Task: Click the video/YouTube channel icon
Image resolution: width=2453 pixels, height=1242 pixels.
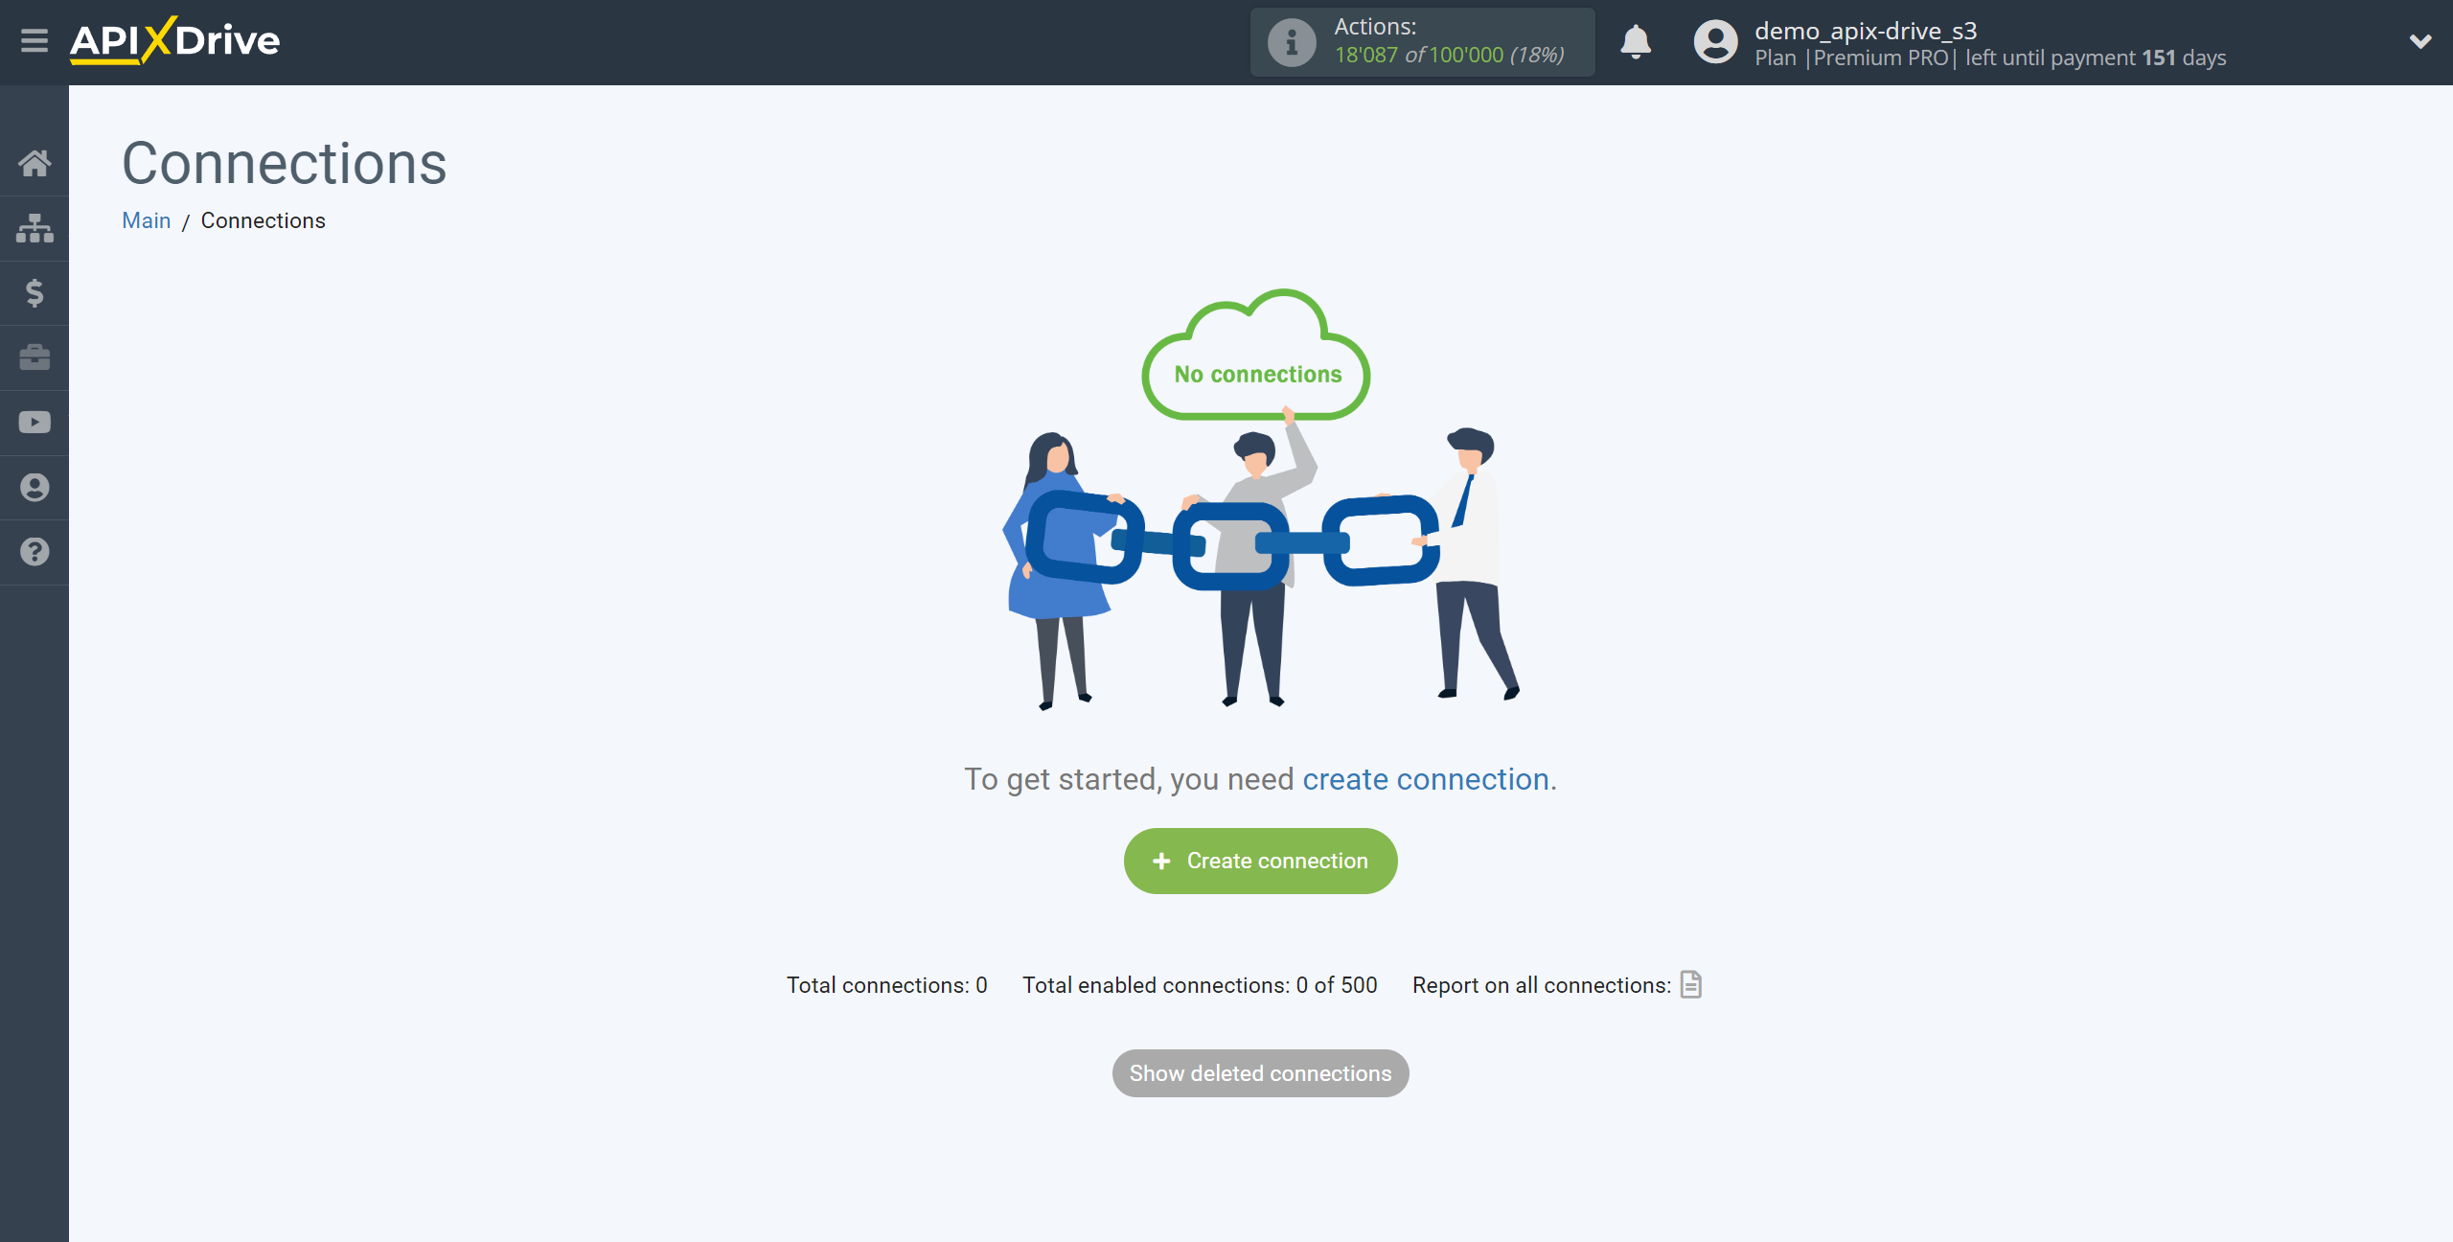Action: point(34,422)
